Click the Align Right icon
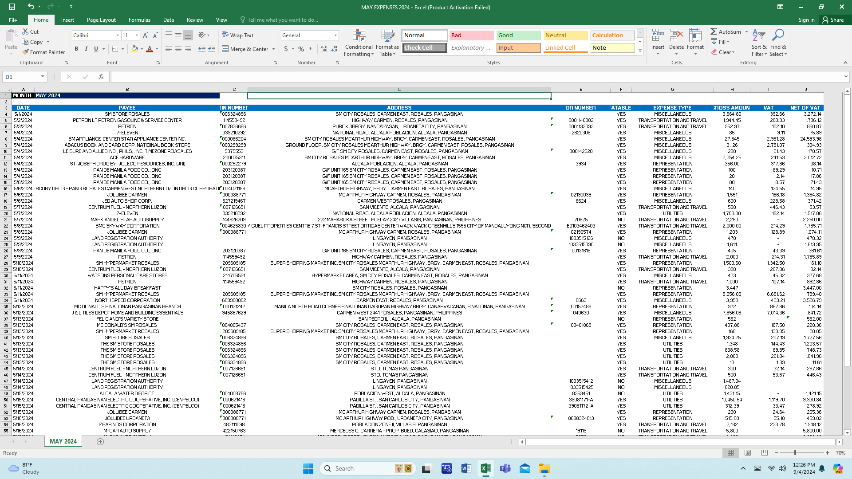 coord(188,49)
